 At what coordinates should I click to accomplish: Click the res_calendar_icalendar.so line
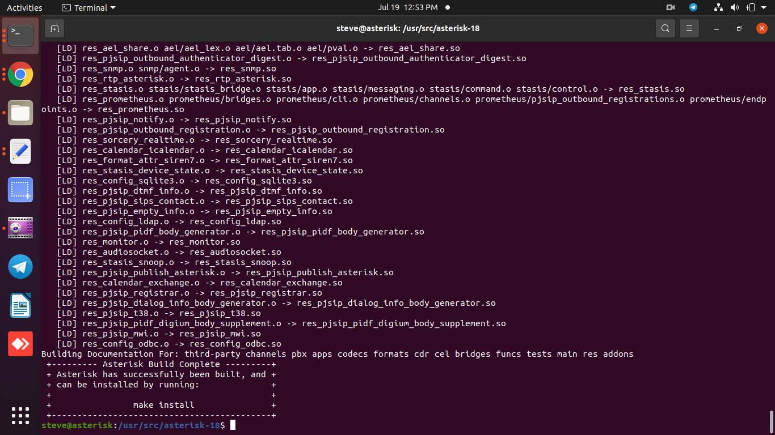pos(205,150)
